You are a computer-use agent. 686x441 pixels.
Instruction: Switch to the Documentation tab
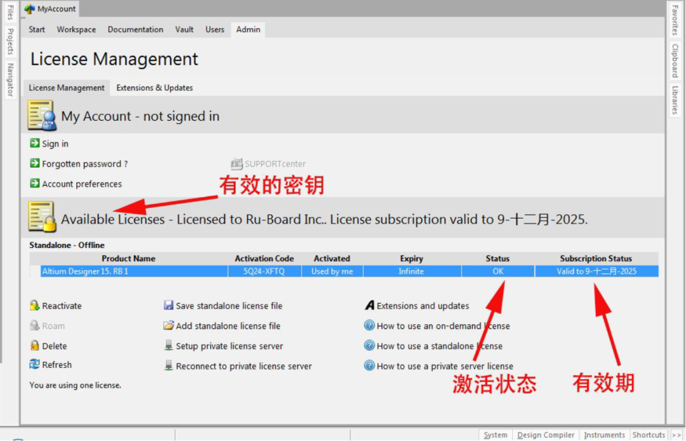135,29
